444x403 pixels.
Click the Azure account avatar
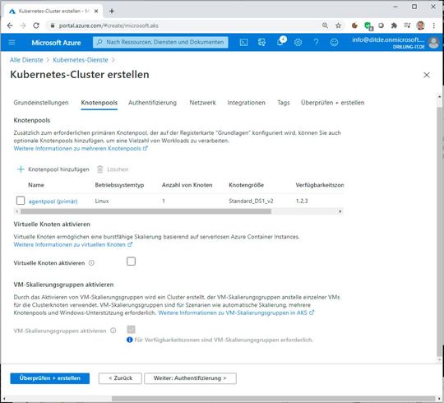(x=433, y=43)
